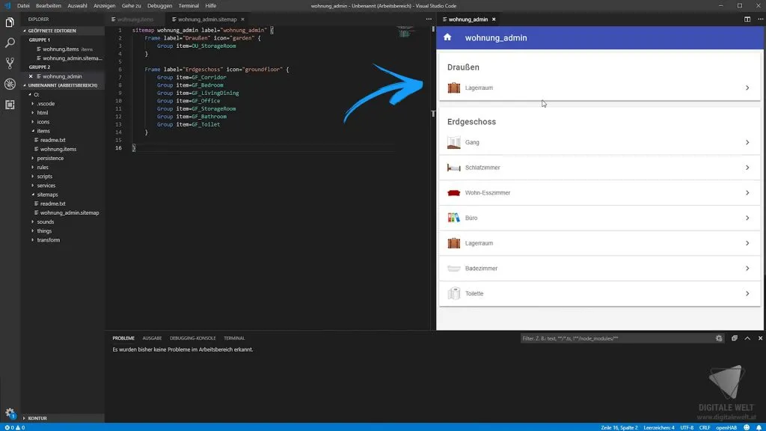766x431 pixels.
Task: Open the Debuggen menu
Action: click(x=160, y=6)
